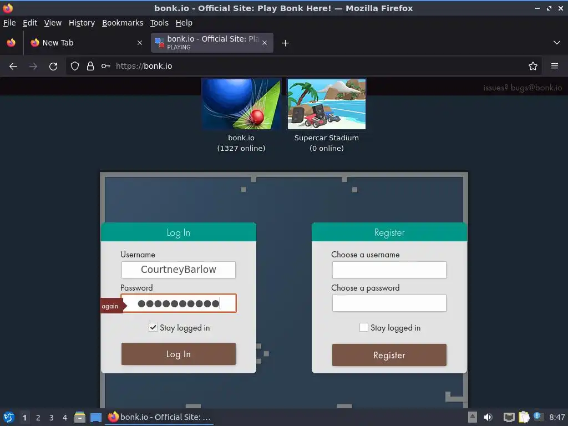Viewport: 568px width, 426px height.
Task: Click the Choose a username field
Action: (389, 270)
